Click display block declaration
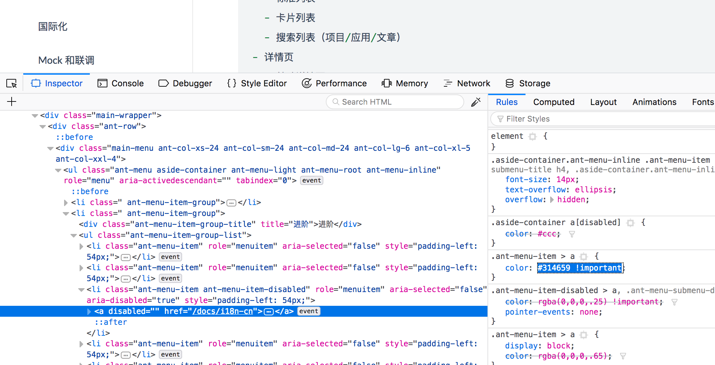The width and height of the screenshot is (715, 365). tap(539, 346)
